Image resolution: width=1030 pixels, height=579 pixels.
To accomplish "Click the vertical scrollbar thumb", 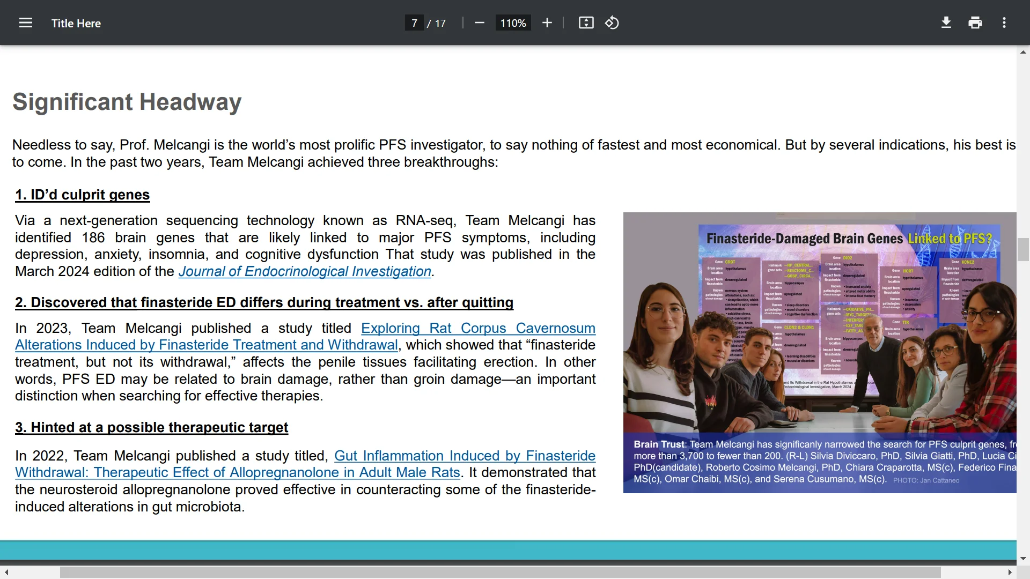I will [1023, 249].
